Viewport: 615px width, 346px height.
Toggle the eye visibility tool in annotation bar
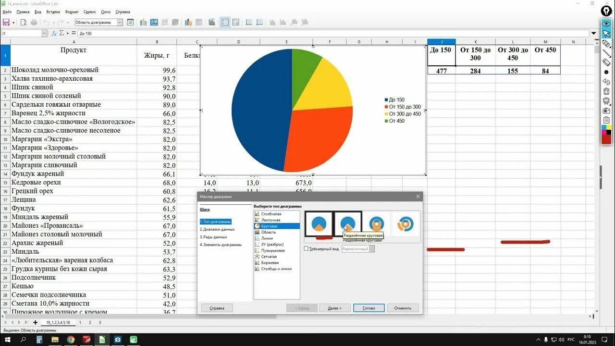click(x=606, y=24)
